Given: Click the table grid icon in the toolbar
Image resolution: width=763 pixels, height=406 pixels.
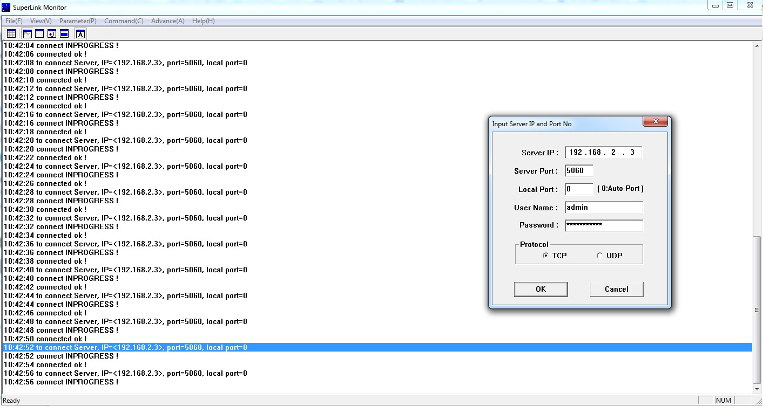Looking at the screenshot, I should [11, 33].
